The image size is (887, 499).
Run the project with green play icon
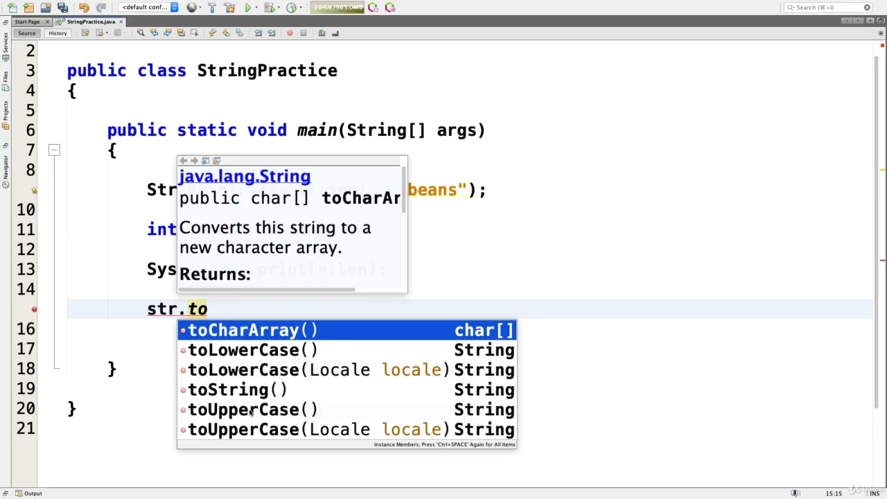coord(248,8)
